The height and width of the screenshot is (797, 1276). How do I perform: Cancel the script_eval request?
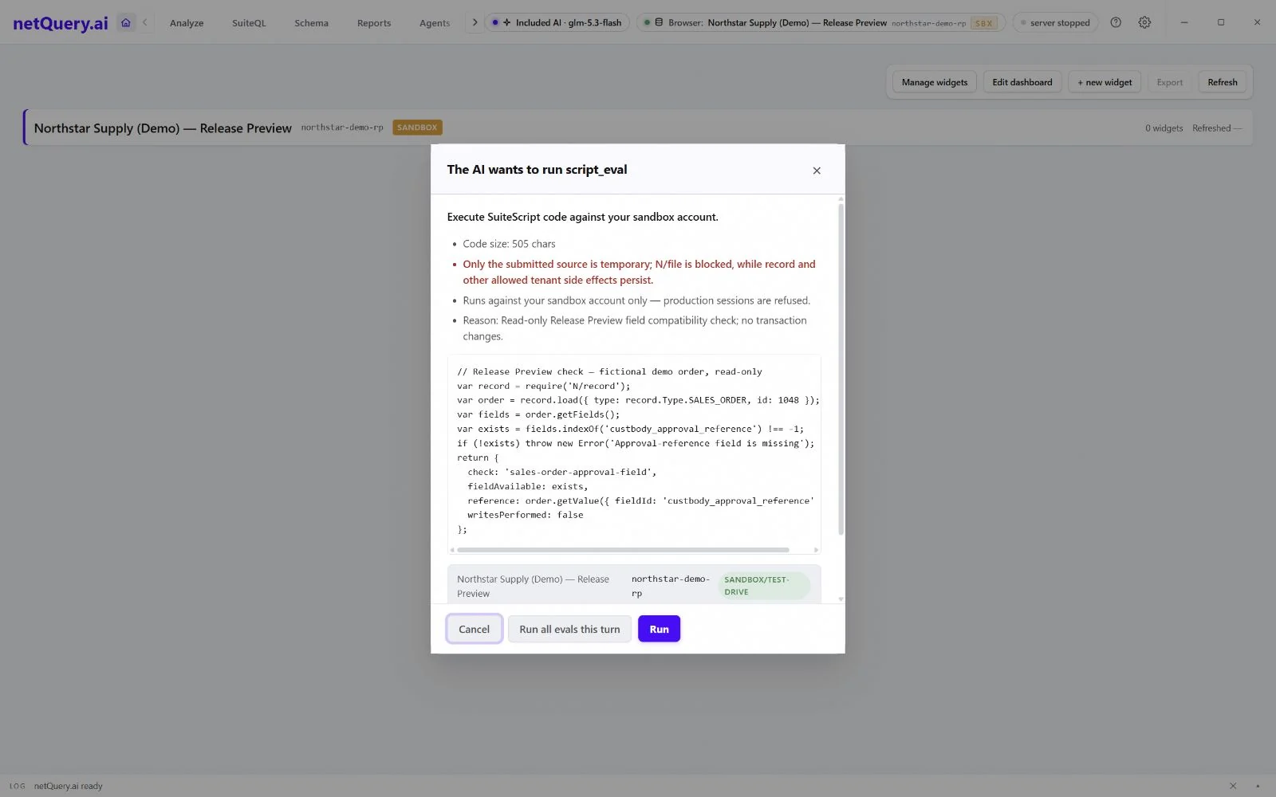(x=474, y=629)
